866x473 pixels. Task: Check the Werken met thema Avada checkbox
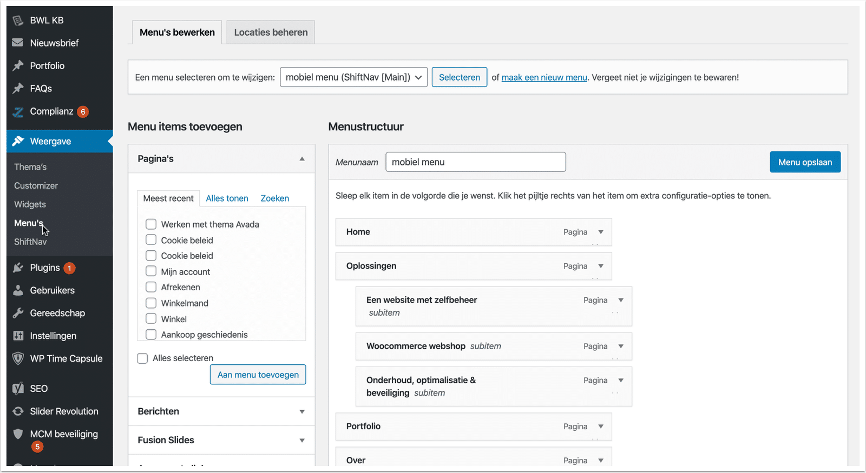coord(151,224)
